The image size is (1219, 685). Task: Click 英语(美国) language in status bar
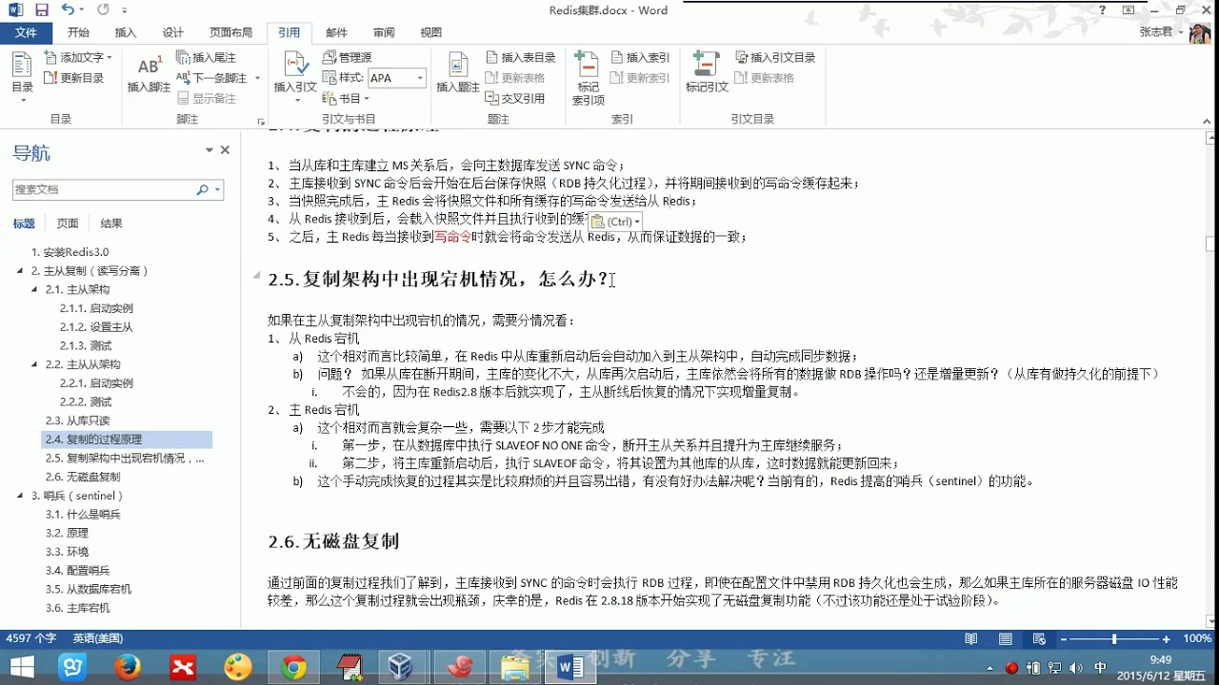(98, 638)
